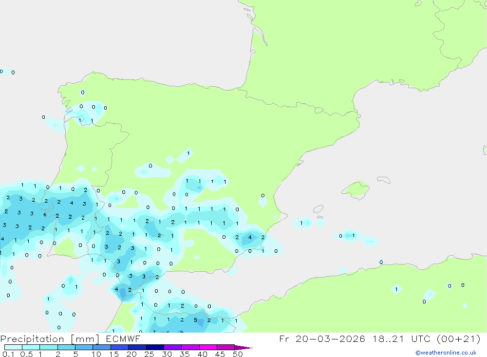This screenshot has height=357, width=487.
Task: Click the 0.1–0.5 mm legend color box
Action: point(13,347)
